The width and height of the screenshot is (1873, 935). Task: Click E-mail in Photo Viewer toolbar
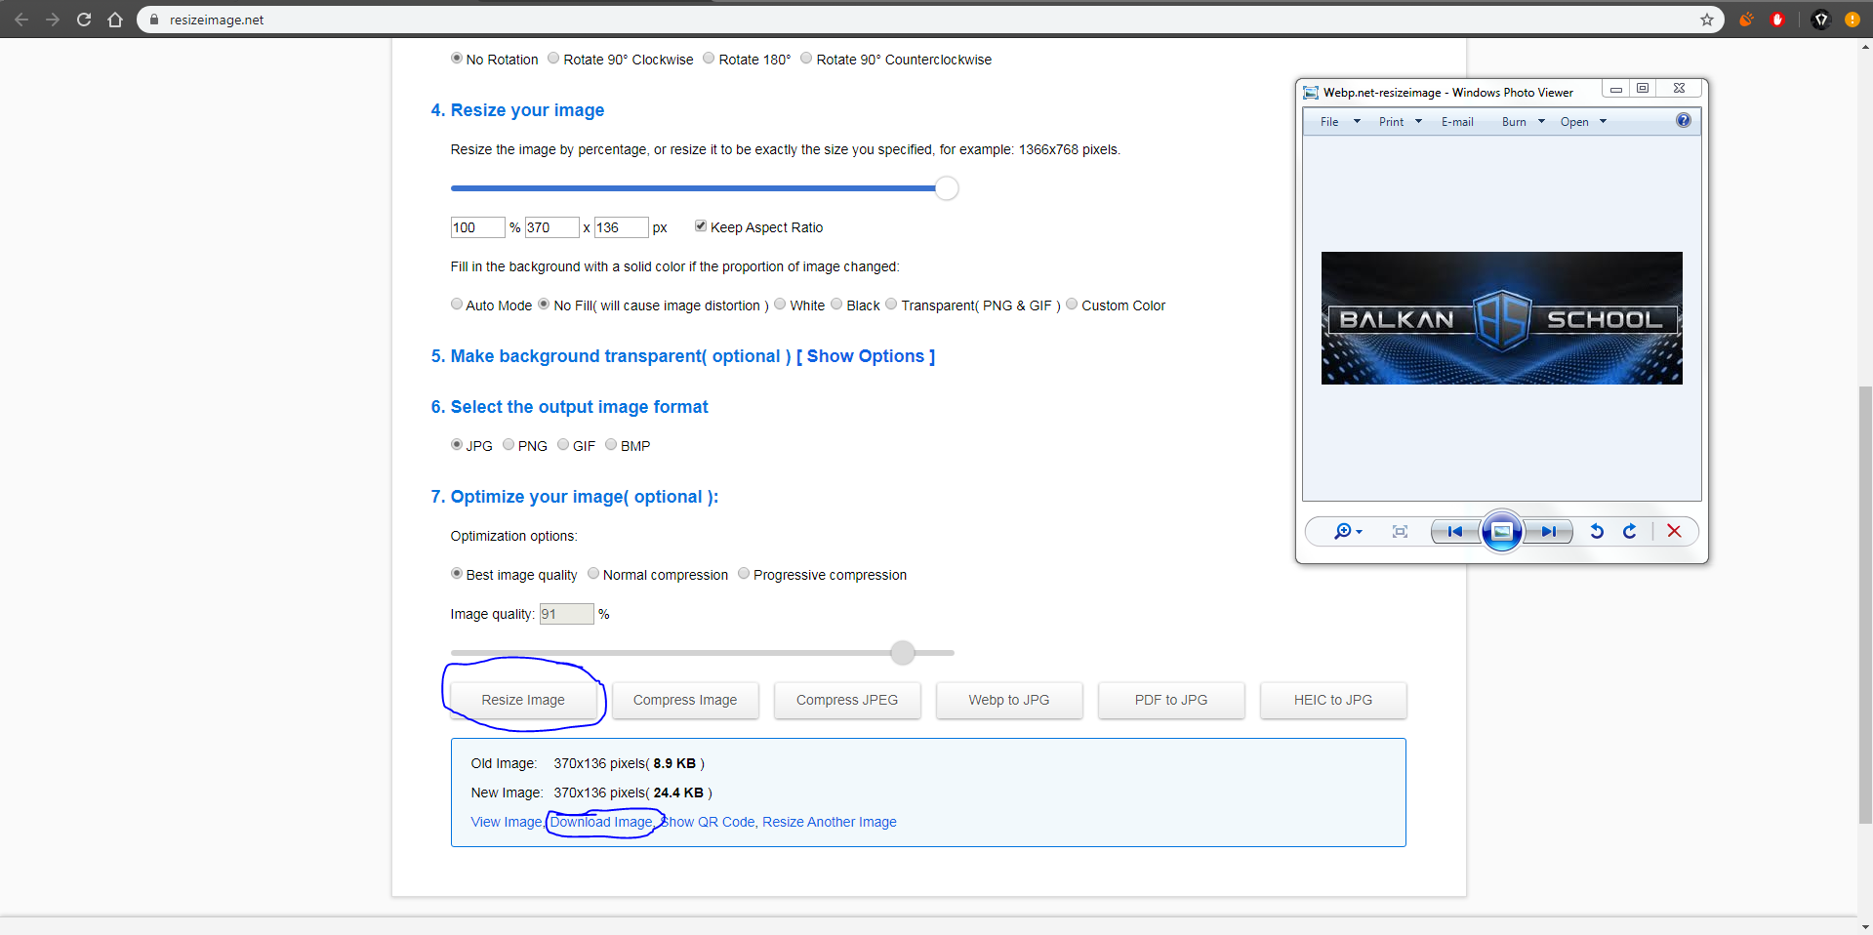point(1457,122)
